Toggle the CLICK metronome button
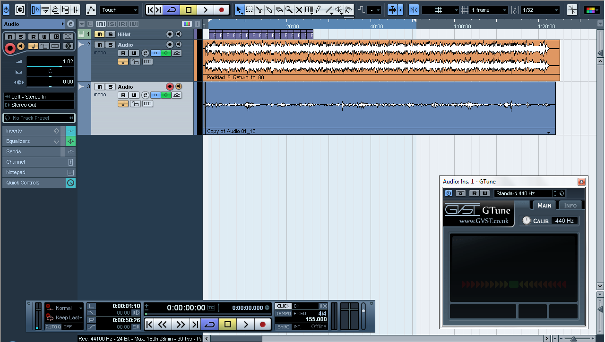The image size is (605, 342). click(283, 306)
